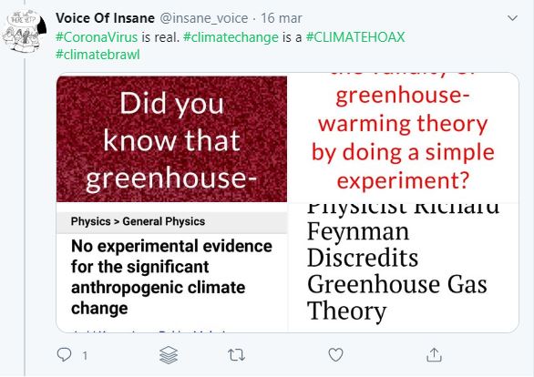Open the @insane_voice handle
534x377 pixels.
(x=204, y=18)
